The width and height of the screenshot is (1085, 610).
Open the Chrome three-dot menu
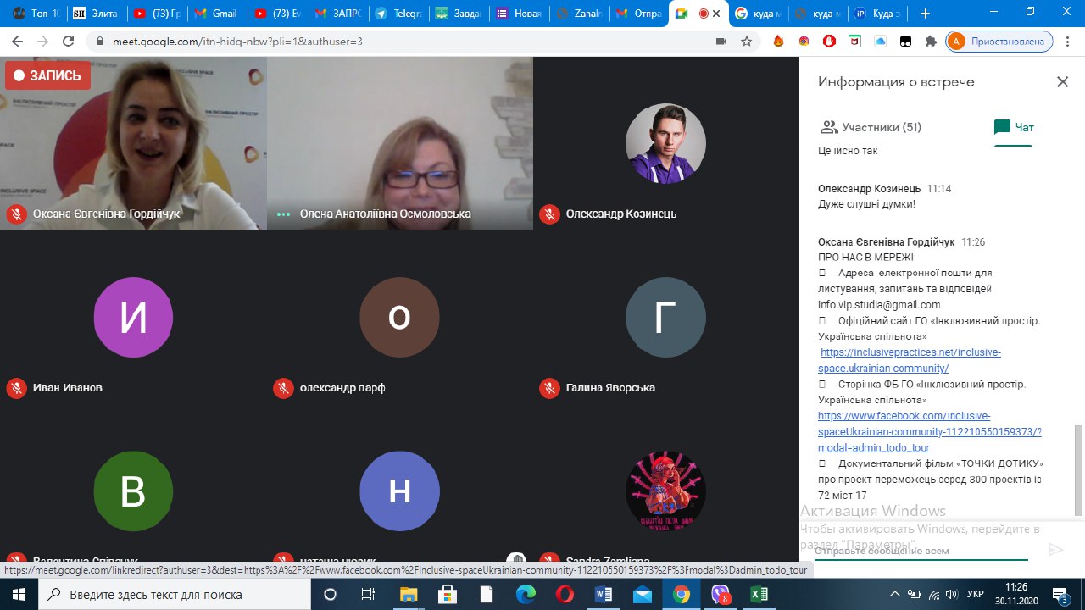[x=1067, y=41]
